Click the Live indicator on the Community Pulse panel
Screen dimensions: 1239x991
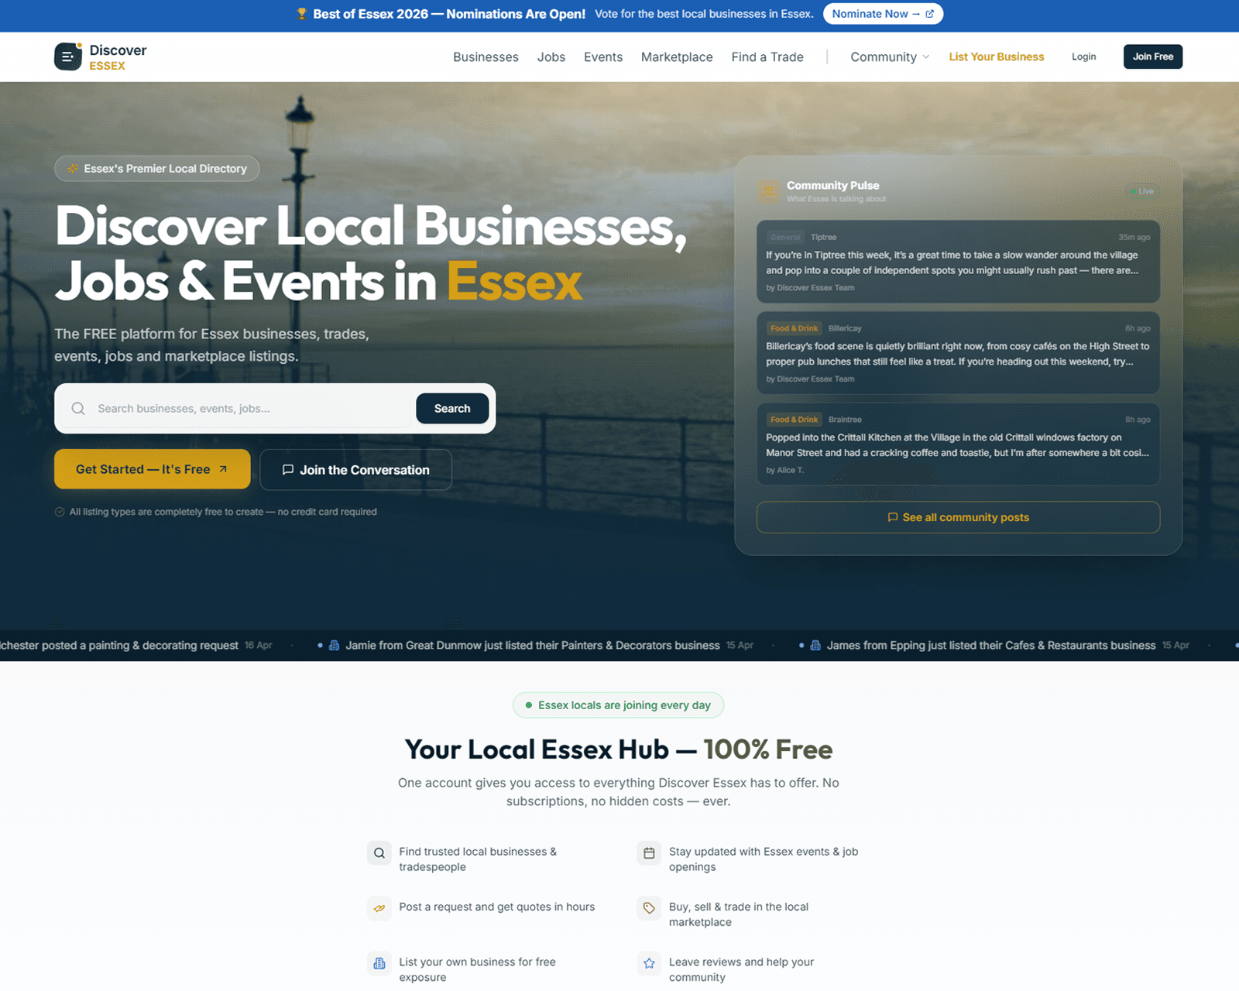click(x=1141, y=191)
